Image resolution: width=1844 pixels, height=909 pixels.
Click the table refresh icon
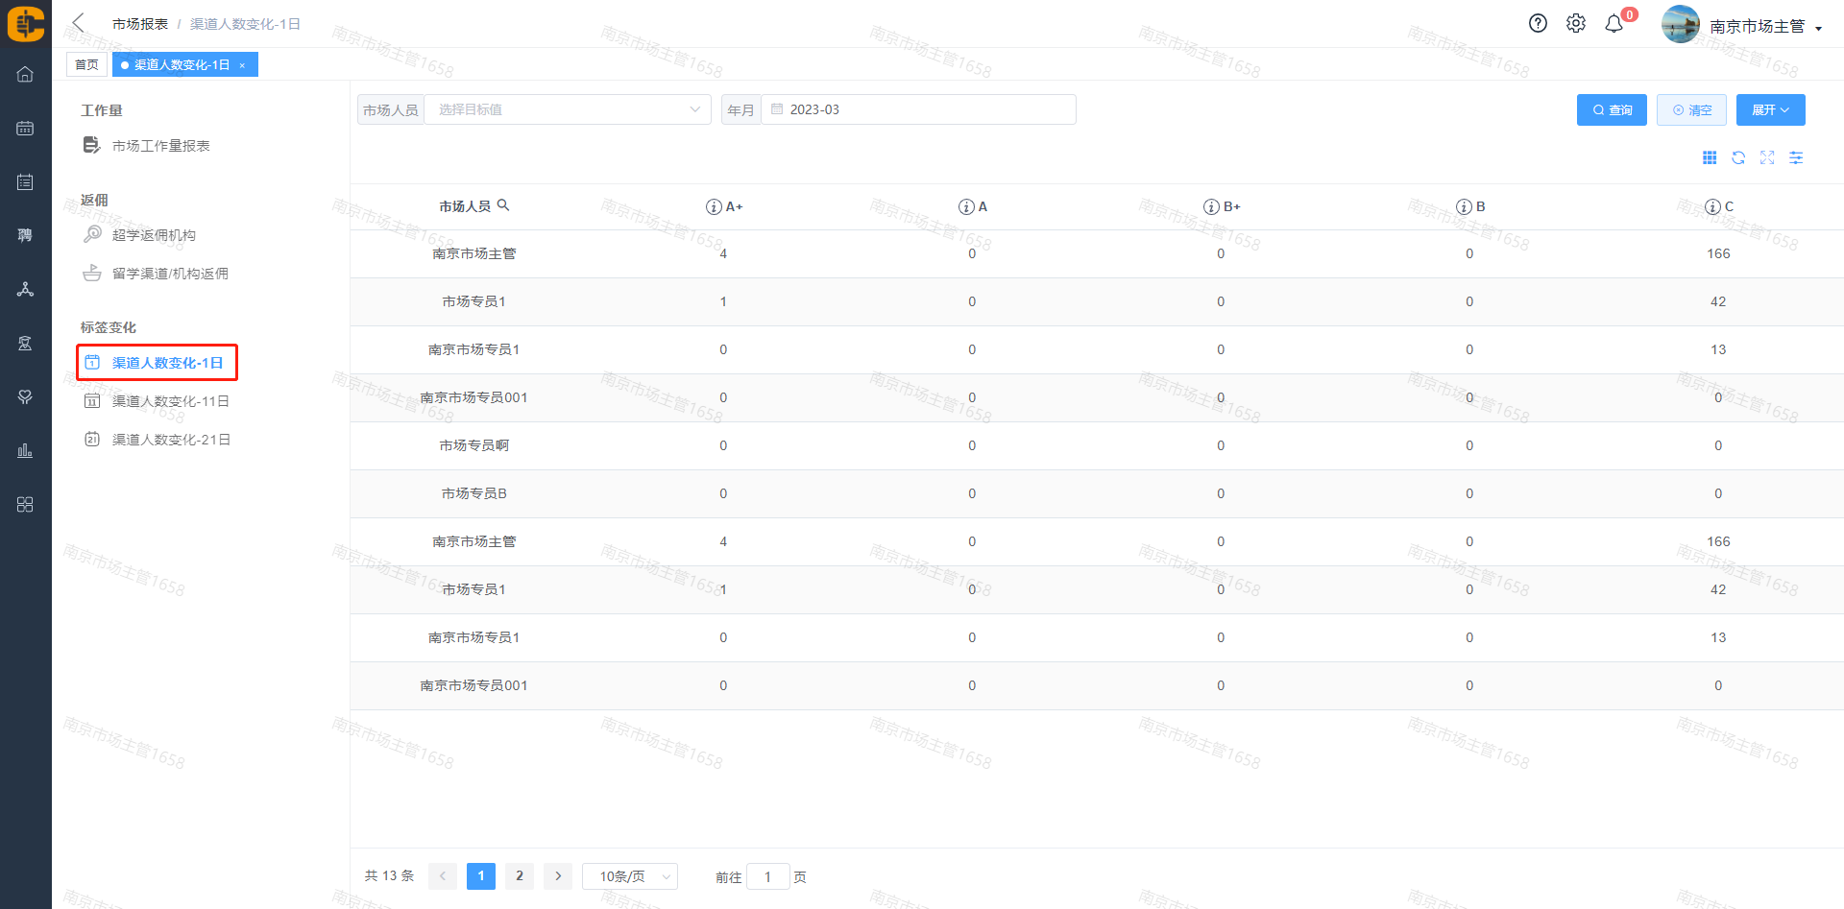(1738, 157)
